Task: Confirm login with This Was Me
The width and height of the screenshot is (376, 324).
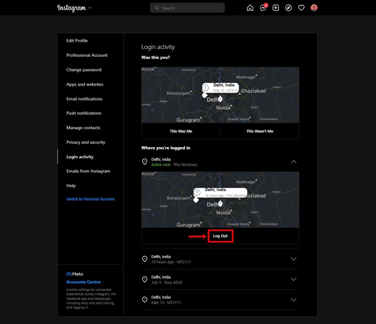Action: tap(180, 131)
